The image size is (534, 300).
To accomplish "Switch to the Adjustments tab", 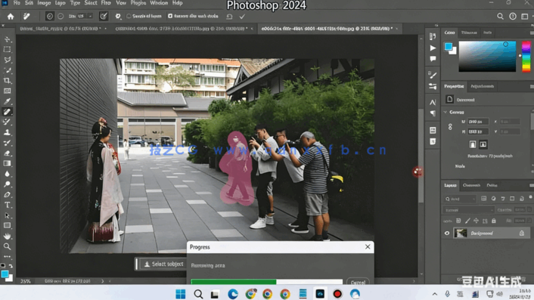I will click(x=482, y=86).
